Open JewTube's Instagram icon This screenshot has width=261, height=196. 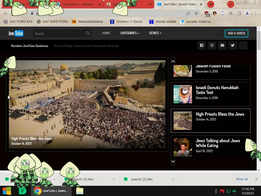pyautogui.click(x=212, y=45)
